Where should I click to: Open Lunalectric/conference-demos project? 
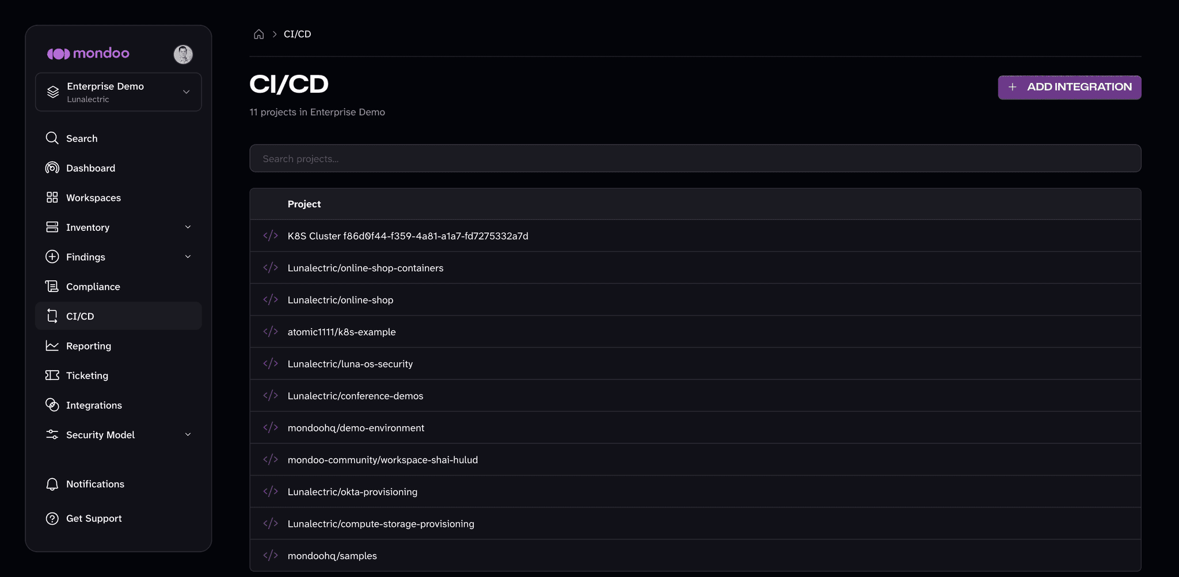point(695,396)
